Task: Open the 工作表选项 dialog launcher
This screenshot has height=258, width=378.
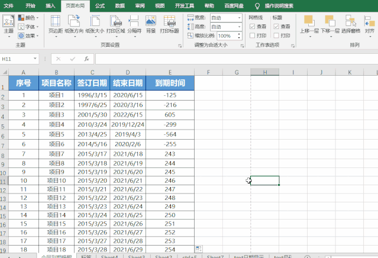Action: click(293, 46)
